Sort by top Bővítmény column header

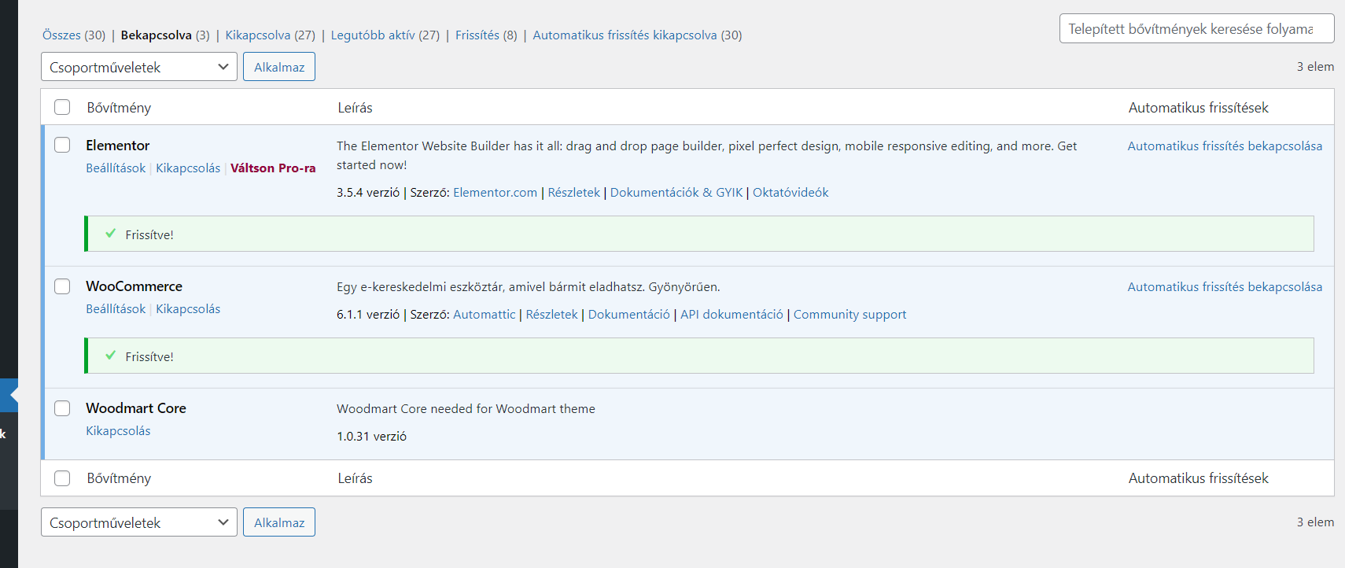click(x=119, y=107)
